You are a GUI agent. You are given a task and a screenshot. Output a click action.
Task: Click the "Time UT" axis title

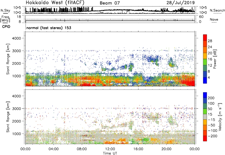[x=110, y=153]
